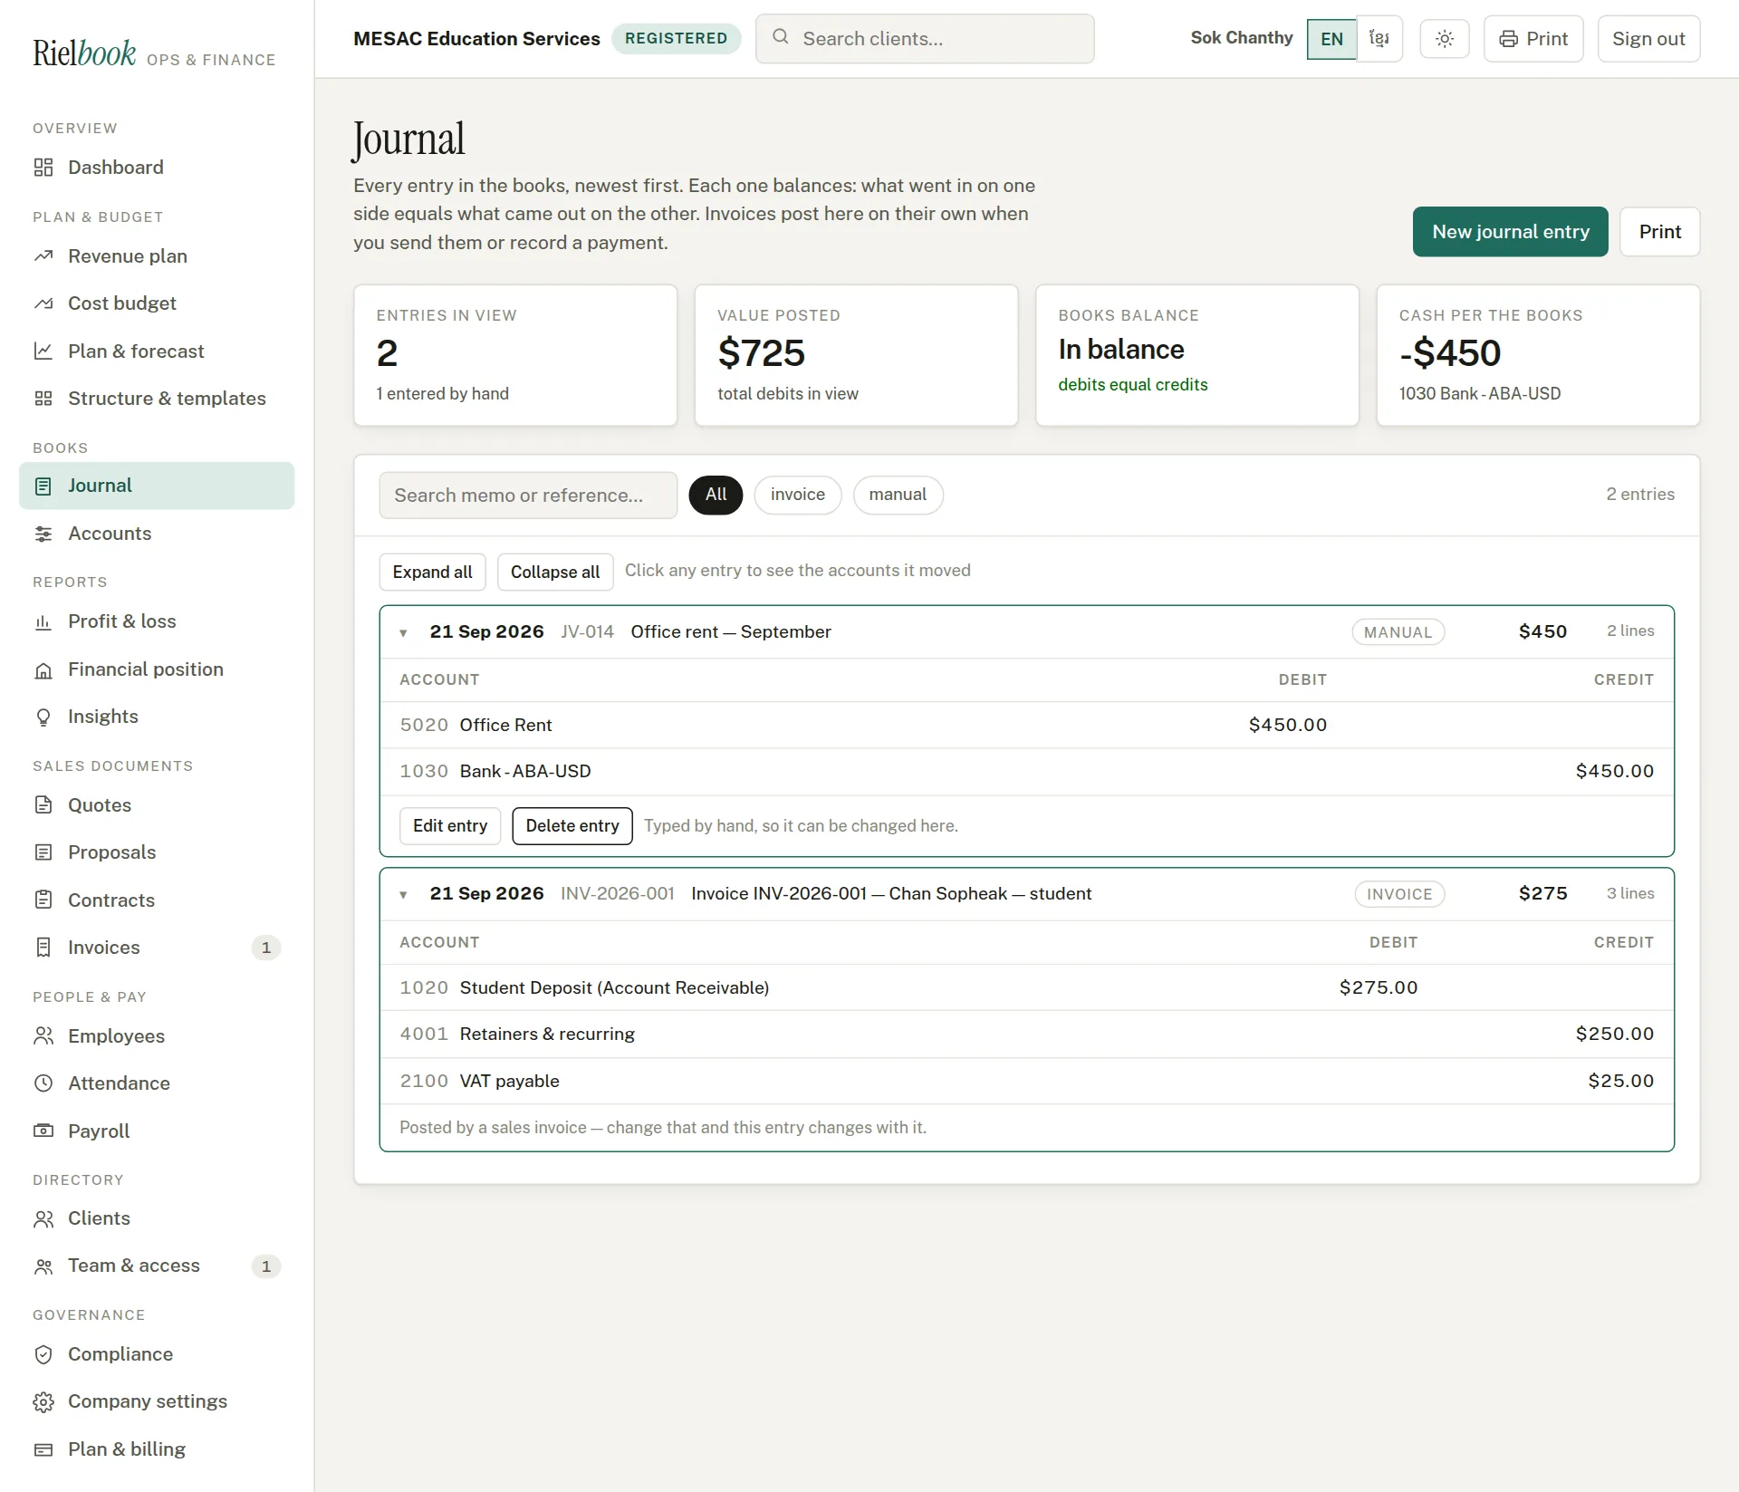Click the Cost budget chart icon
Screen dimensions: 1739x1492
pyautogui.click(x=43, y=303)
